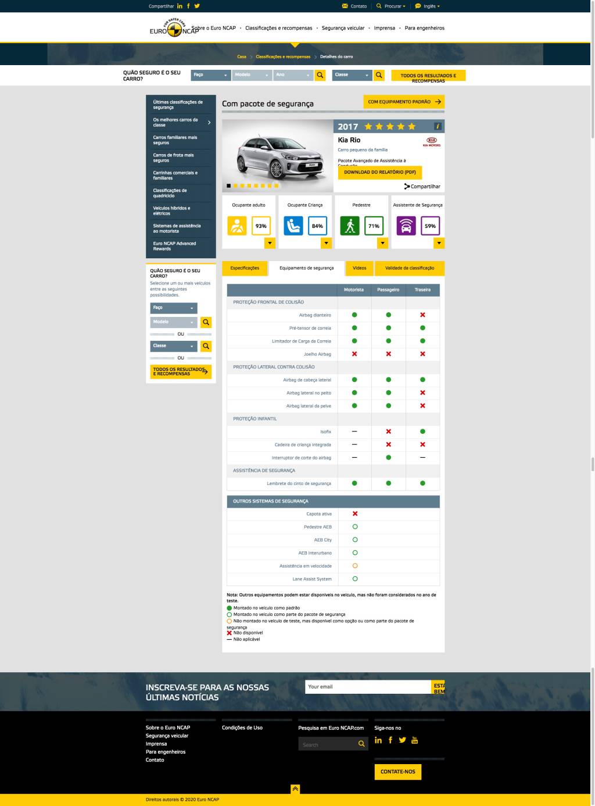
Task: Expand the Pedestre details arrow
Action: coord(382,243)
